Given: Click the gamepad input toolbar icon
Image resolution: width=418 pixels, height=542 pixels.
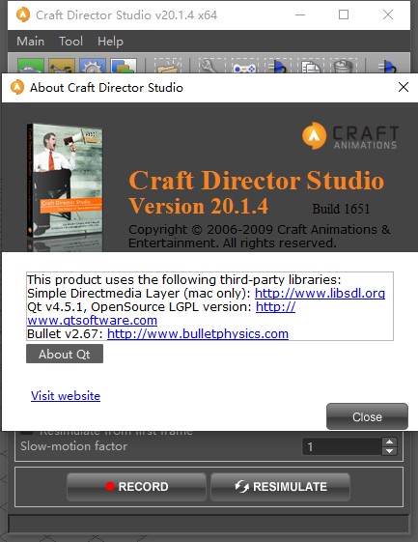Looking at the screenshot, I should (244, 66).
